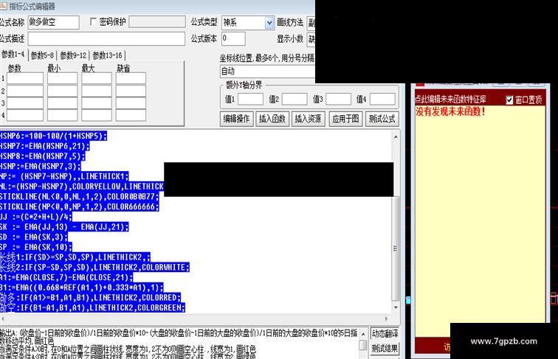Click the 坐标线位置 自动 field
This screenshot has height=359, width=558.
[267, 71]
